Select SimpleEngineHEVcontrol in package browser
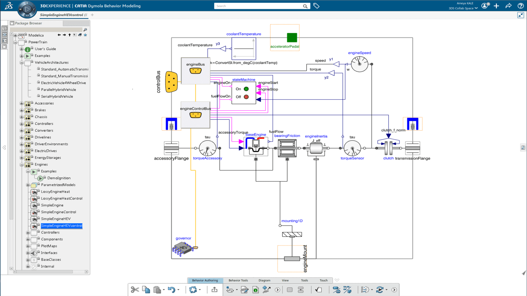Viewport: 527px width, 296px height. coord(61,226)
